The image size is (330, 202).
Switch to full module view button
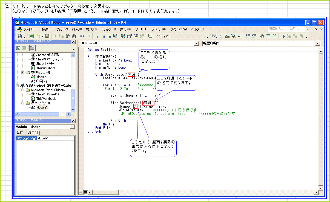(85, 192)
